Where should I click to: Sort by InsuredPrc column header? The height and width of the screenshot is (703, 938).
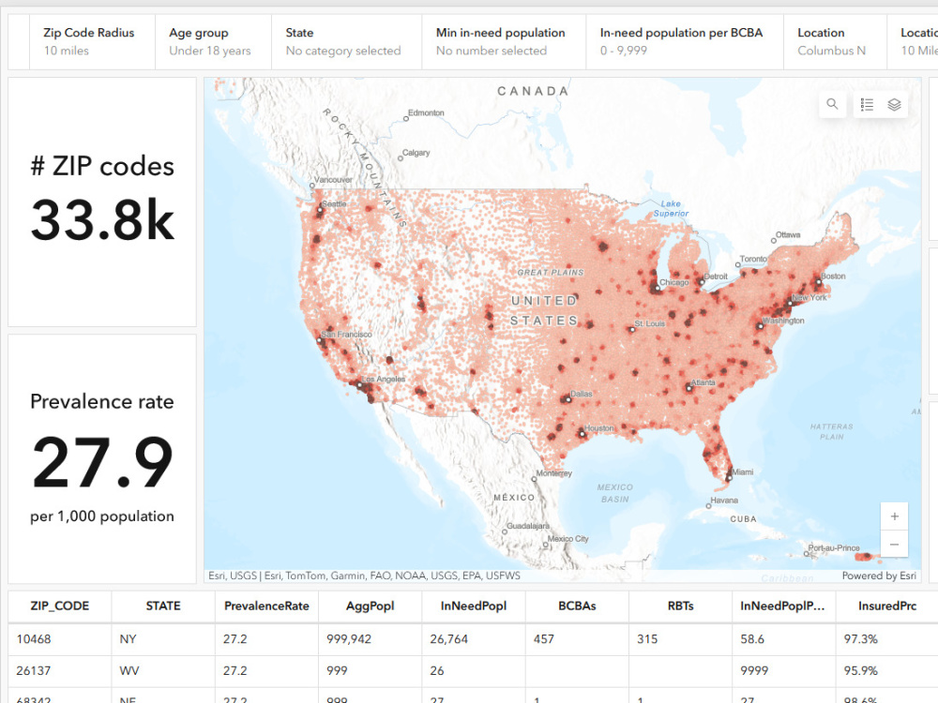(887, 606)
